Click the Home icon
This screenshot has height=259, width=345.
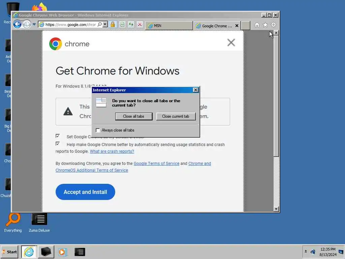(x=257, y=25)
